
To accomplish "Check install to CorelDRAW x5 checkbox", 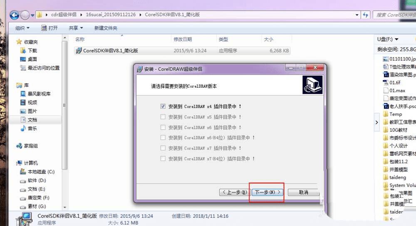I will [163, 117].
